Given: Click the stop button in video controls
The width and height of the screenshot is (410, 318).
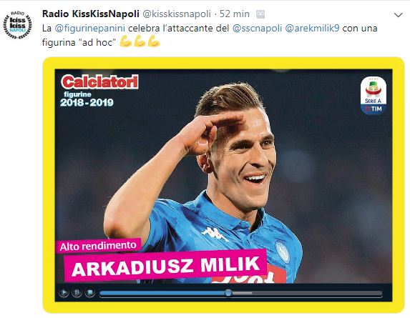Looking at the screenshot, I should [89, 292].
